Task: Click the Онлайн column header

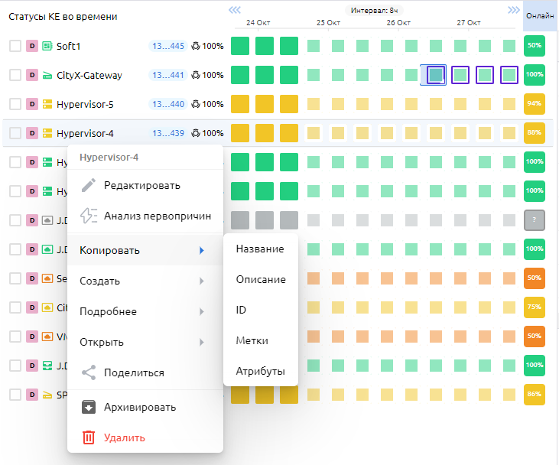Action: point(540,16)
